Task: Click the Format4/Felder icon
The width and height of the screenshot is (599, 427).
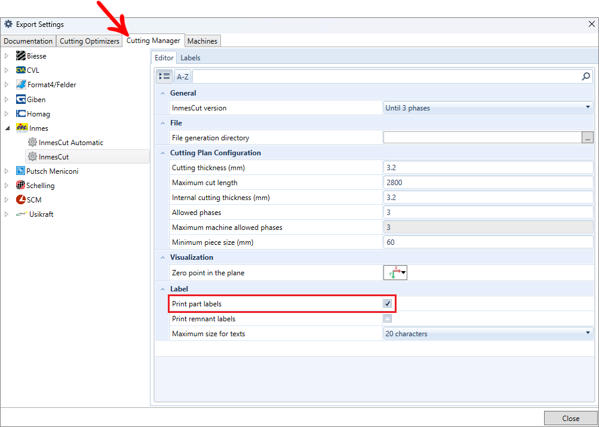Action: [x=21, y=84]
